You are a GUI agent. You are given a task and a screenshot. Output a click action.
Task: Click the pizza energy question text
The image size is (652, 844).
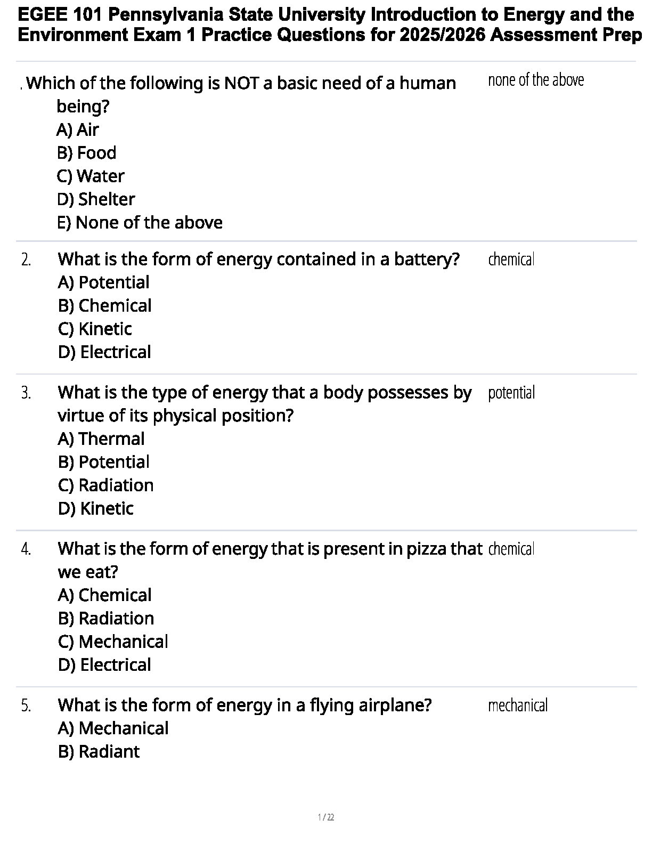click(x=270, y=549)
